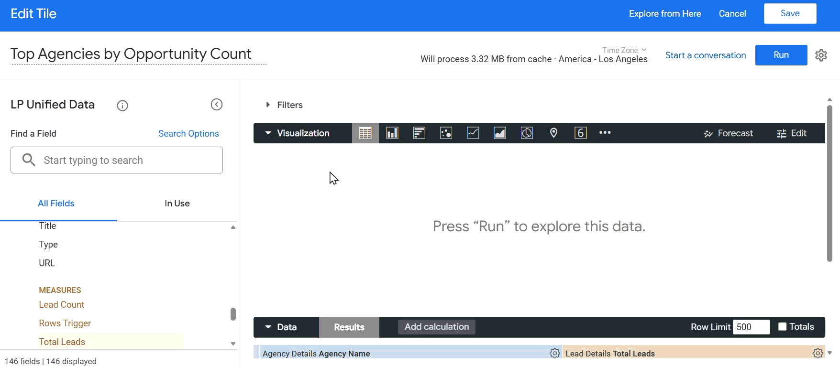This screenshot has height=366, width=840.
Task: Open Start a conversation link
Action: (706, 55)
